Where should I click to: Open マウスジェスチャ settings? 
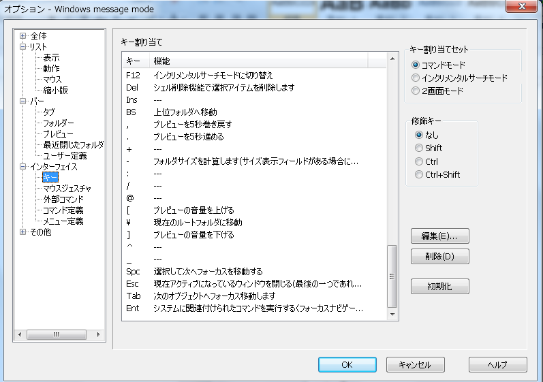coord(67,189)
